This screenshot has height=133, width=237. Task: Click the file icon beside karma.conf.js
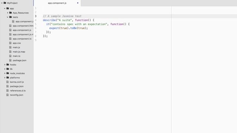7,82
